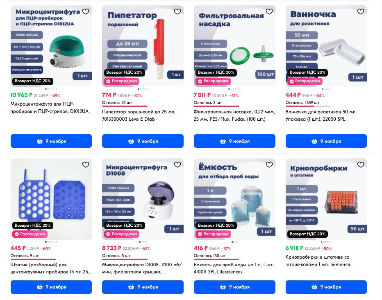
Task: Click cart icon button under Криопробирки
Action: (x=326, y=287)
